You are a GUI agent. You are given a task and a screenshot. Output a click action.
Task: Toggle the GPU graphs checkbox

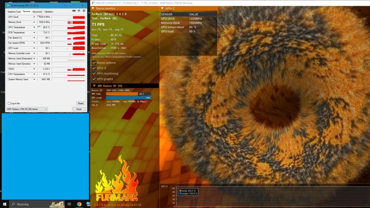(94, 79)
